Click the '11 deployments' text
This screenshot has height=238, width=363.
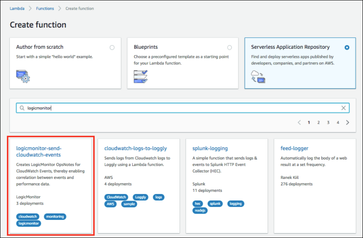(x=207, y=190)
